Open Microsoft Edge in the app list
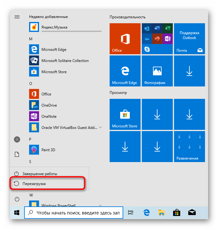The image size is (218, 229). tap(65, 49)
